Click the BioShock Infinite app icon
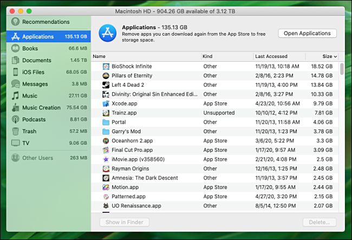The width and height of the screenshot is (352, 240). click(x=106, y=67)
